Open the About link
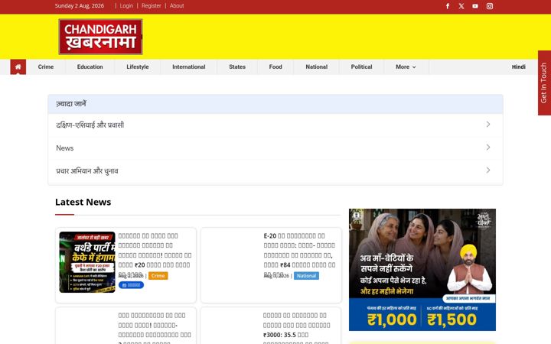The width and height of the screenshot is (551, 344). coord(177,5)
